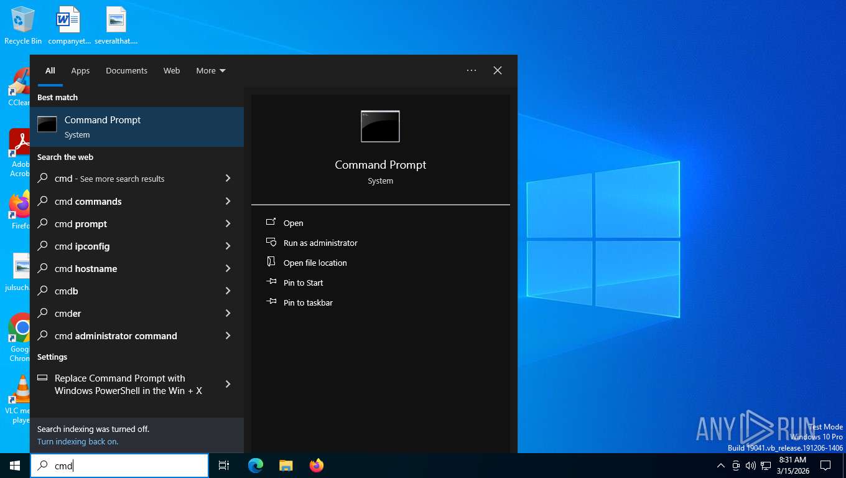Screen dimensions: 846x478
Task: Select the companyet Word document icon
Action: coord(70,26)
